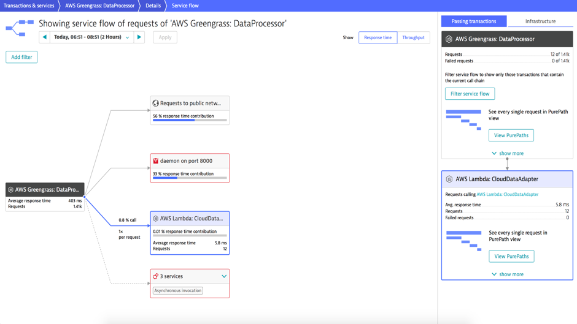Click Service flow breadcrumb
Viewport: 577px width, 324px height.
(x=185, y=6)
